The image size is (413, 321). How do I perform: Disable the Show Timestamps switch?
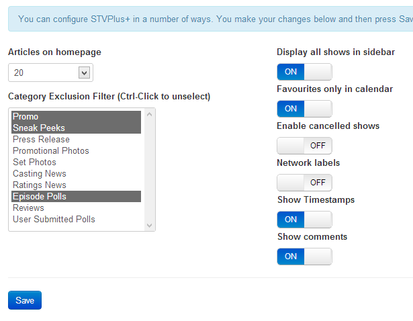304,220
